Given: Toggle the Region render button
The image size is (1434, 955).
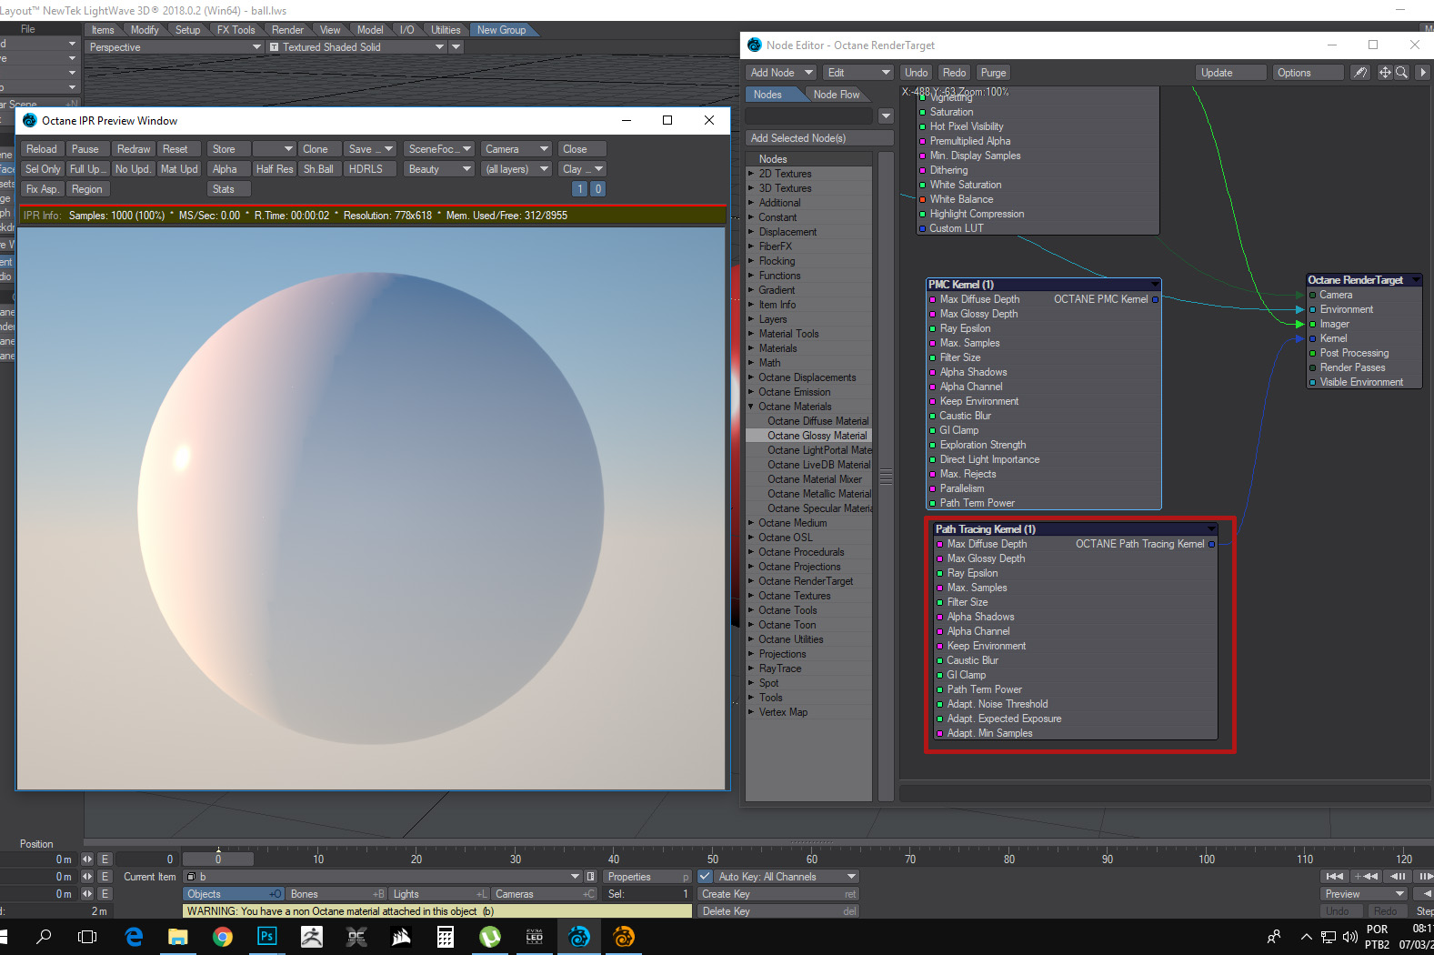Looking at the screenshot, I should 87,189.
